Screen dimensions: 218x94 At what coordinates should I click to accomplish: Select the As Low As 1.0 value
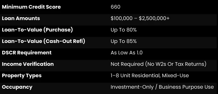point(127,53)
